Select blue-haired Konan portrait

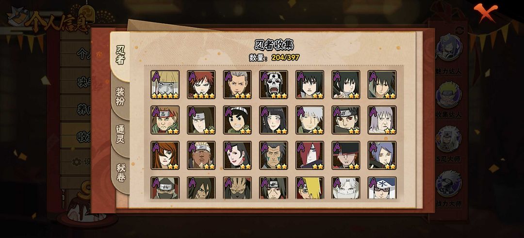pyautogui.click(x=382, y=155)
